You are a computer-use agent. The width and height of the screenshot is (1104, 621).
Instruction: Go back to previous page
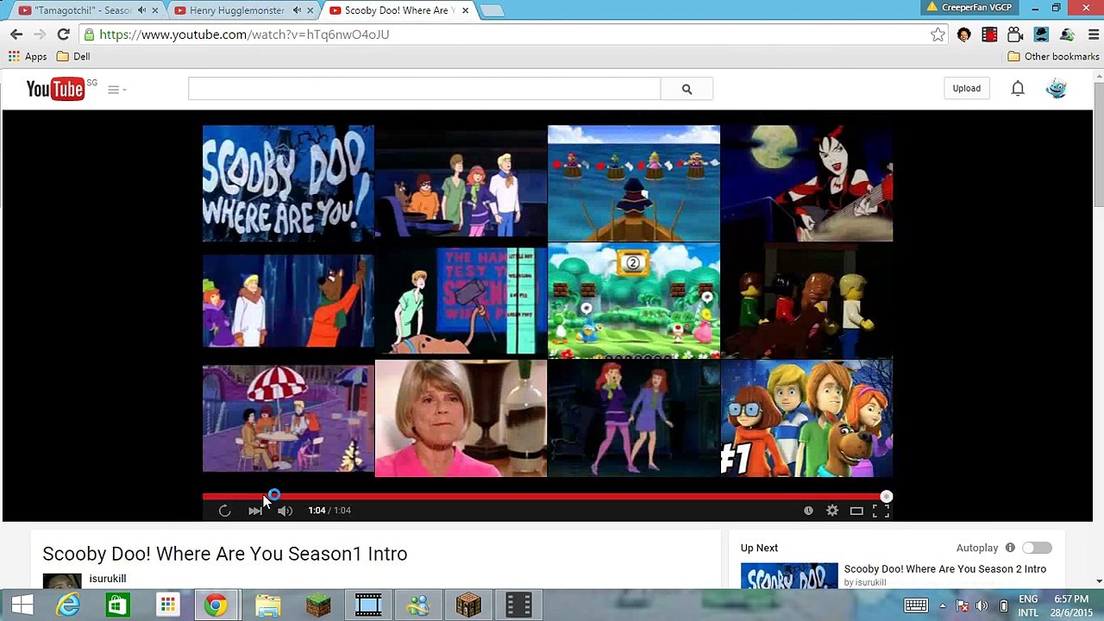(16, 34)
